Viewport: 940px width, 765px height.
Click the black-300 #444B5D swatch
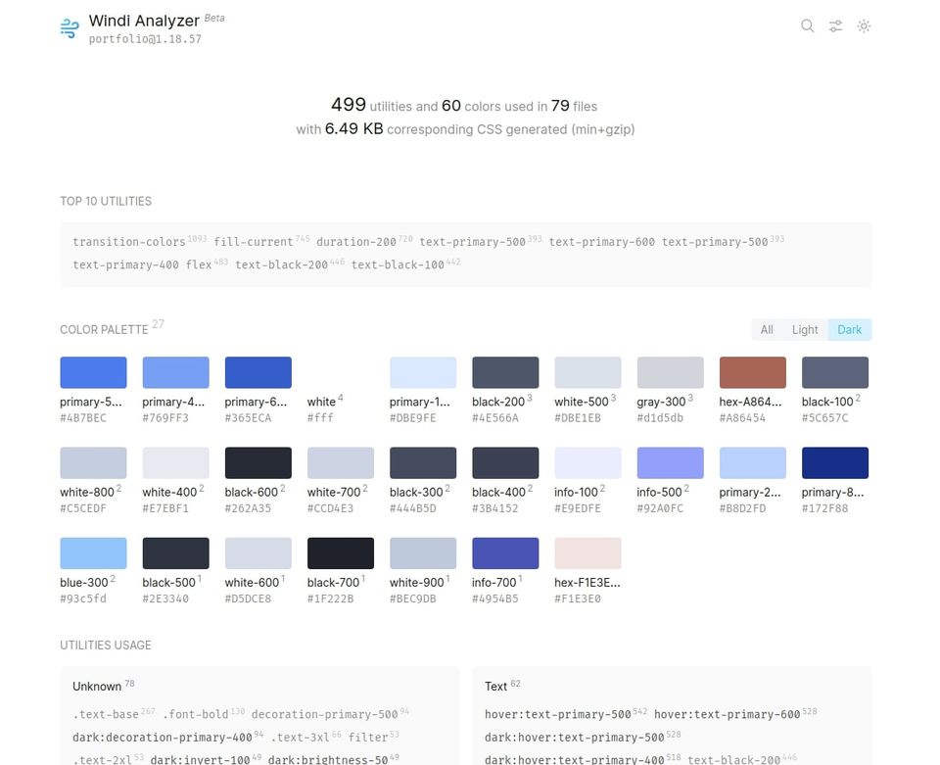pyautogui.click(x=423, y=463)
